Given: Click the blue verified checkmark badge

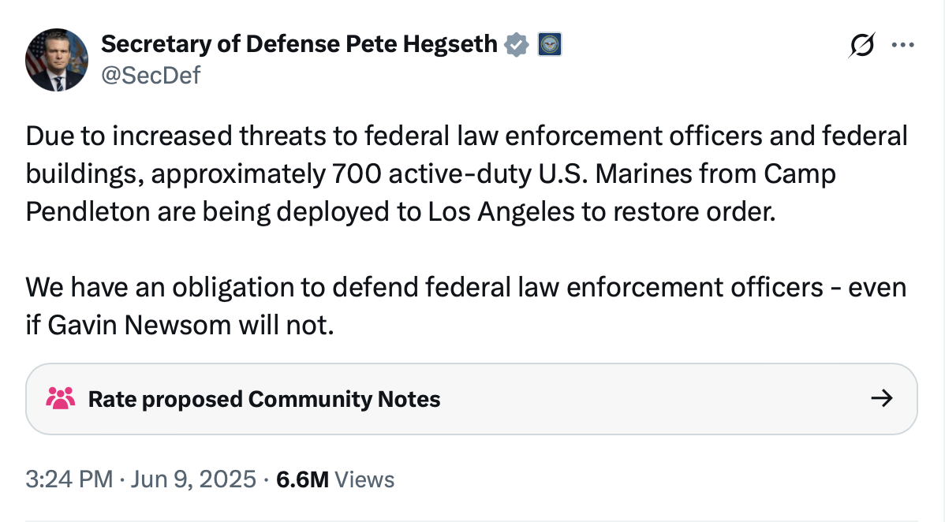Looking at the screenshot, I should click(517, 45).
